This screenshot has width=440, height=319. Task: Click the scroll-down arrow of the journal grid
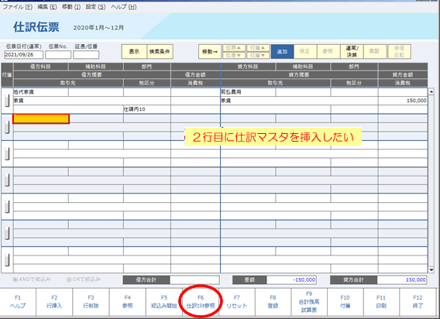pos(431,269)
